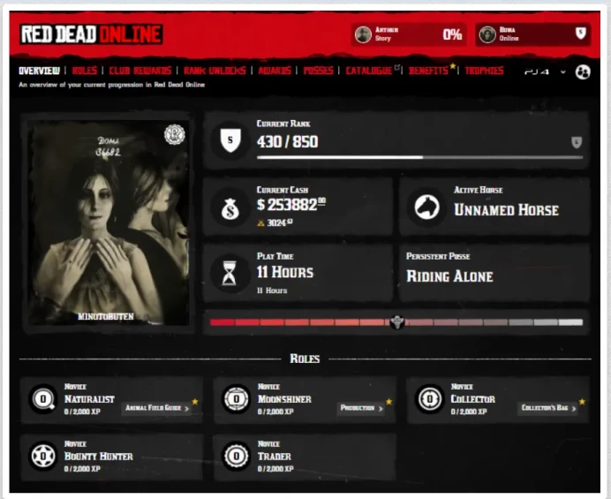Click the honor bar cowboy marker
611x499 pixels.
point(397,322)
